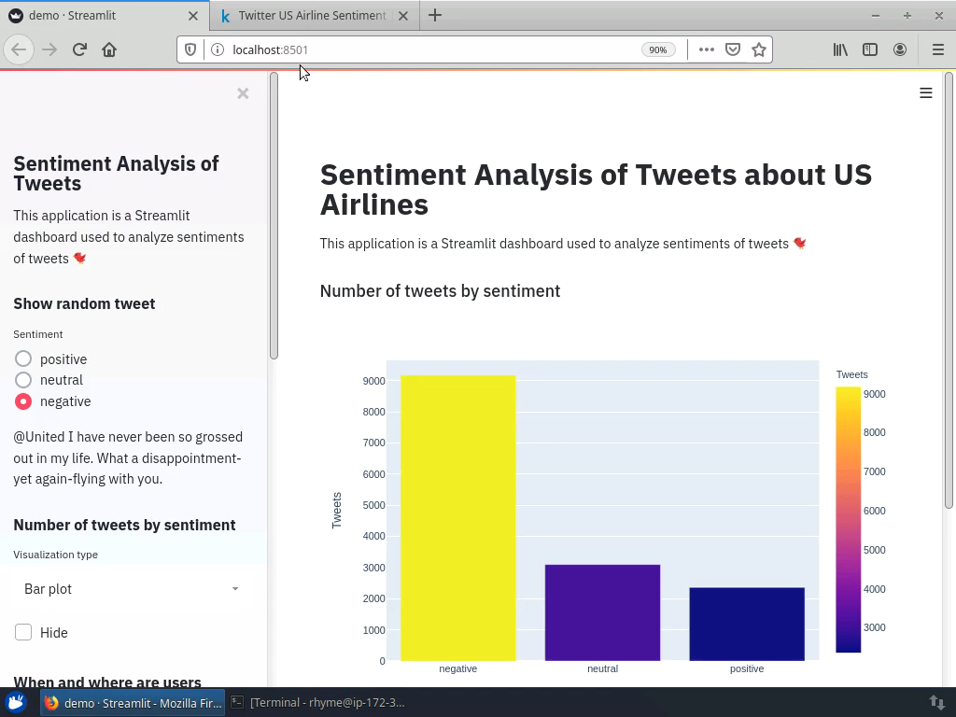The height and width of the screenshot is (717, 956).
Task: Select the positive sentiment radio button
Action: [x=22, y=358]
